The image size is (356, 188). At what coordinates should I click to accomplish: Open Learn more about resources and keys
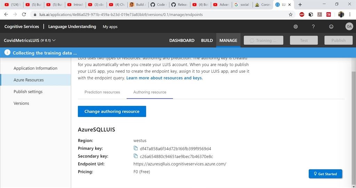pos(164,78)
